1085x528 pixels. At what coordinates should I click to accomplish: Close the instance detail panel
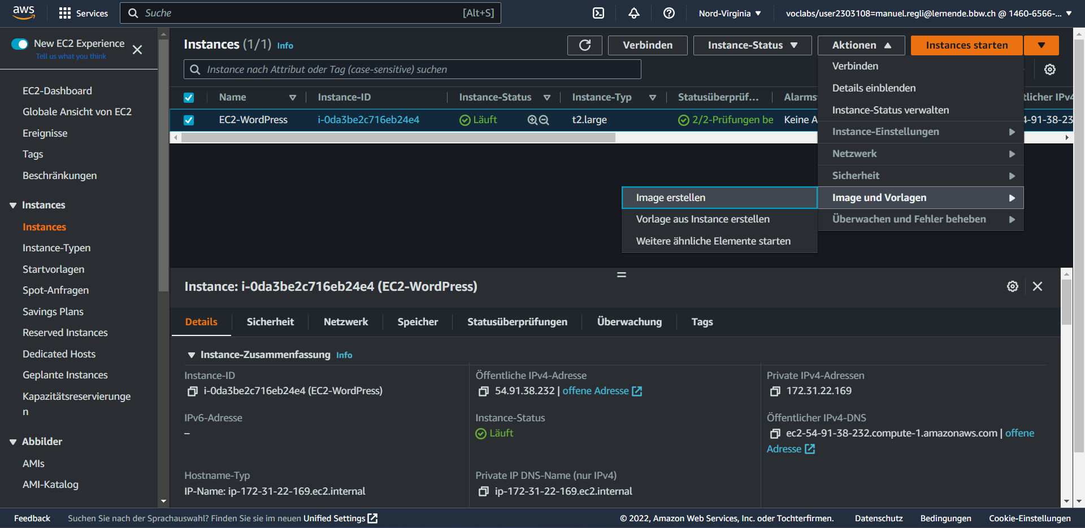click(1038, 286)
